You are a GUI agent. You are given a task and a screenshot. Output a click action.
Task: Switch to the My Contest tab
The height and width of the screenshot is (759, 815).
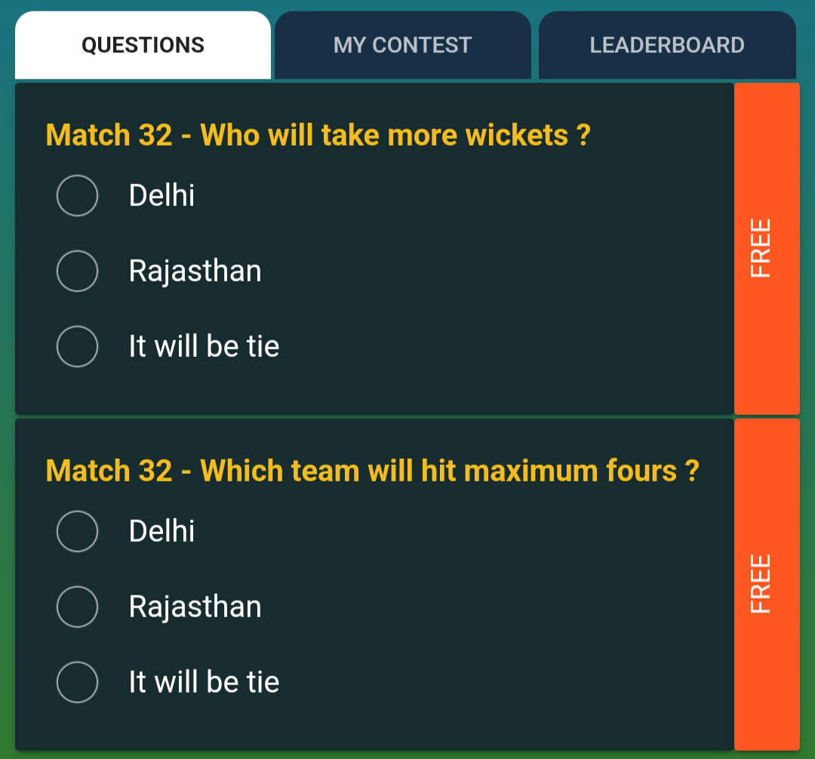[x=402, y=45]
